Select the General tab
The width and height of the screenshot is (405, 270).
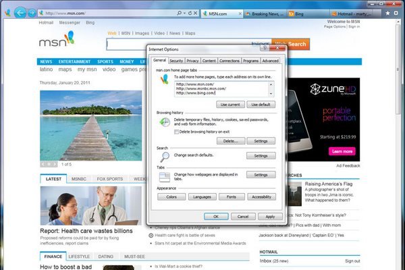(x=159, y=60)
